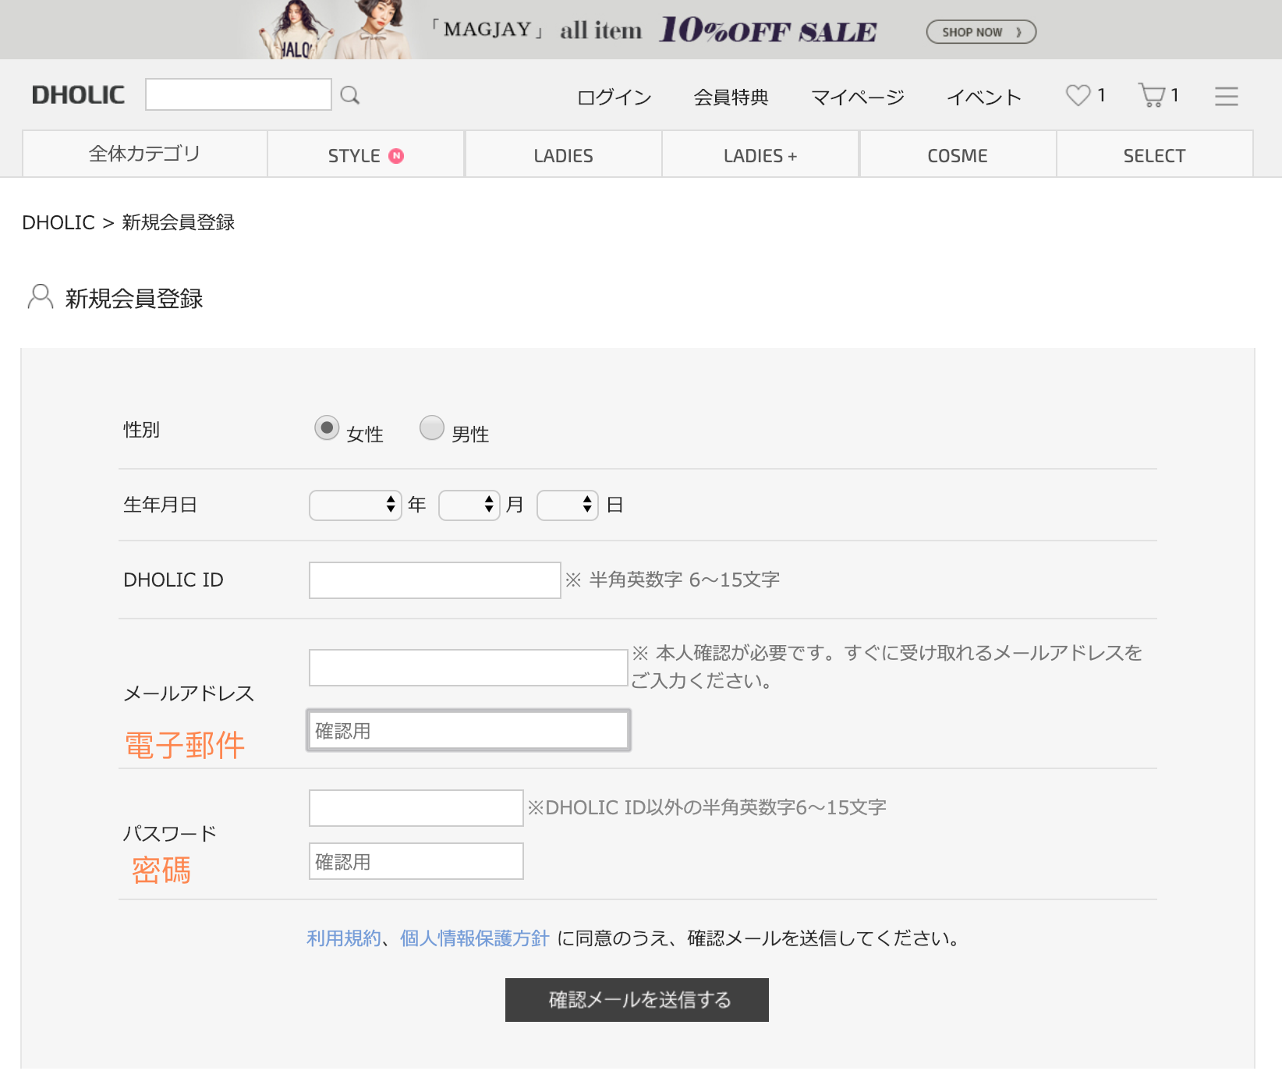Viewport: 1282px width, 1078px height.
Task: Open the 利用規約 link
Action: 343,938
